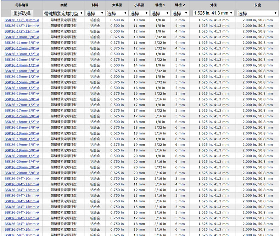Open part link BSK26-20mm-3/4"-A
This screenshot has width=280, height=236.
(22, 162)
